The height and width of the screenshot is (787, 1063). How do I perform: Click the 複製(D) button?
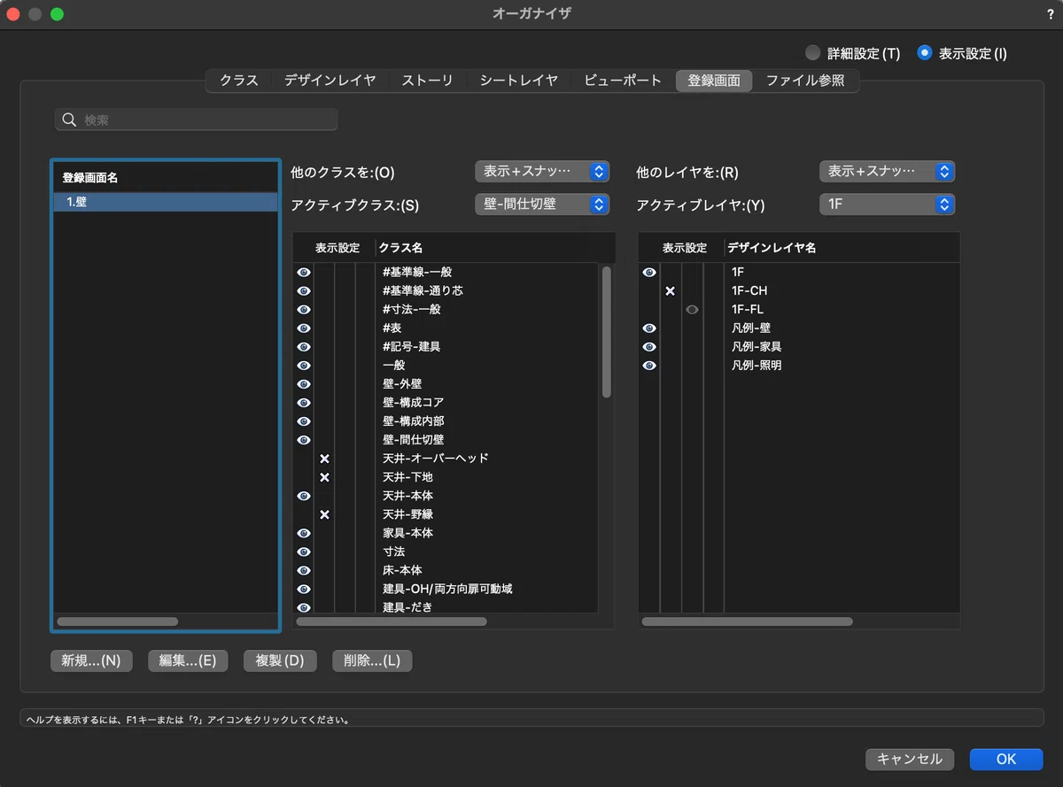280,660
